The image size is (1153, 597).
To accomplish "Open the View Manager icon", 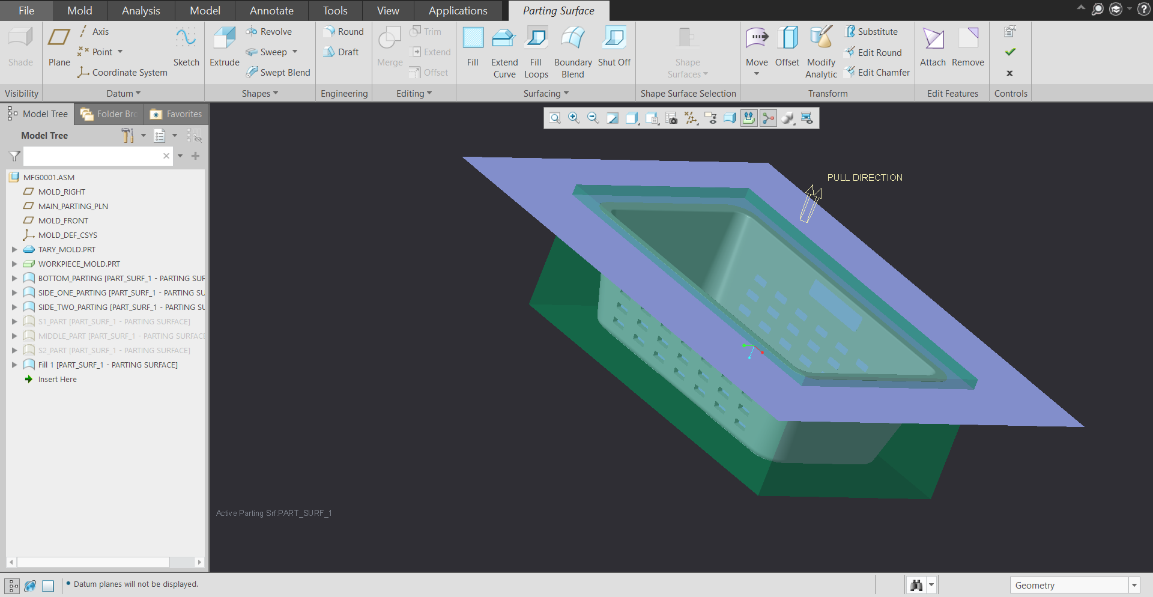I will (x=671, y=118).
